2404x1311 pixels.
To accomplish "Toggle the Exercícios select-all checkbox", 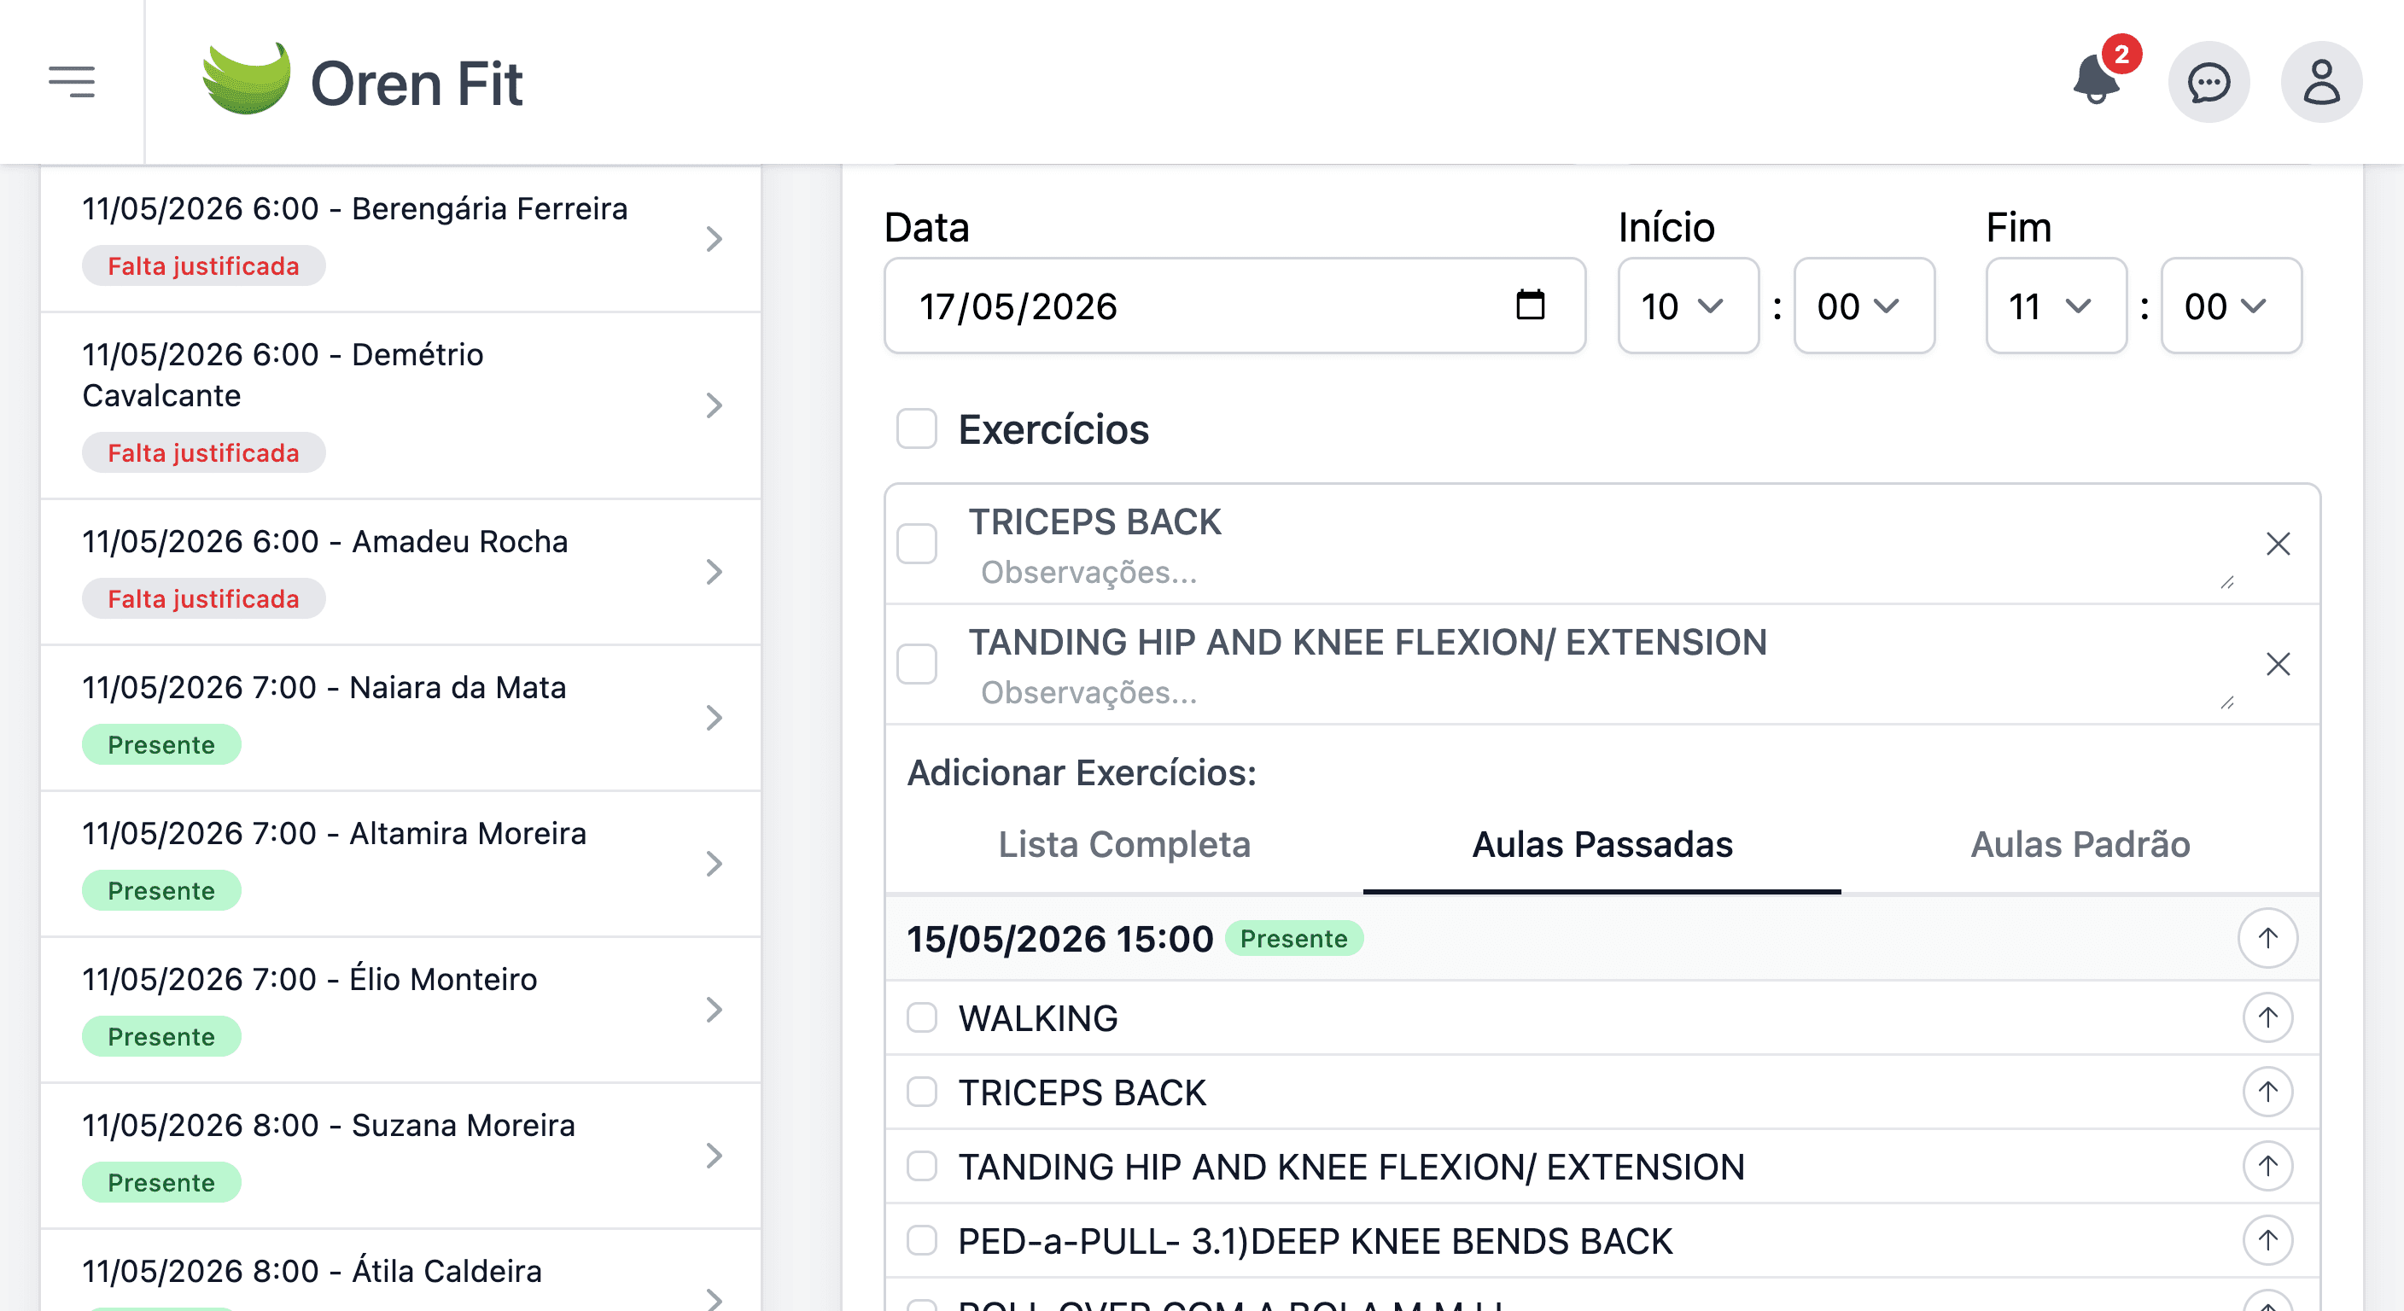I will click(x=915, y=428).
